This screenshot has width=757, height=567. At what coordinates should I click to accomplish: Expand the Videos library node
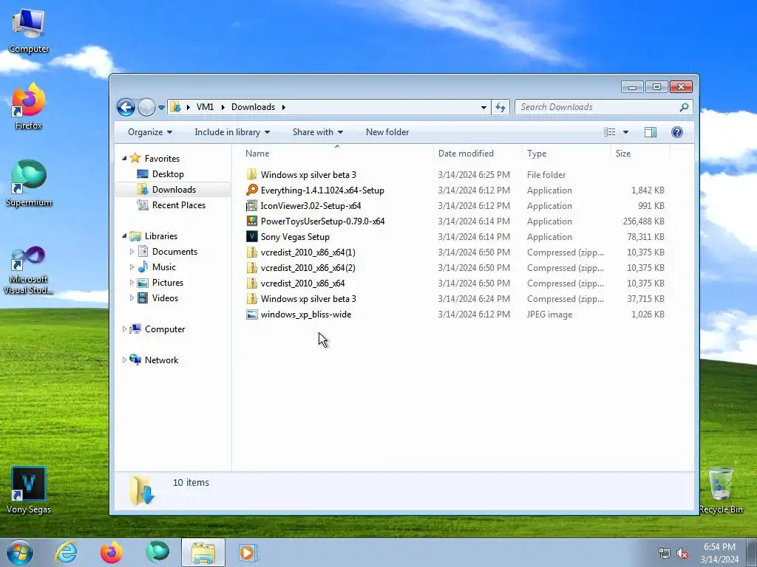132,298
